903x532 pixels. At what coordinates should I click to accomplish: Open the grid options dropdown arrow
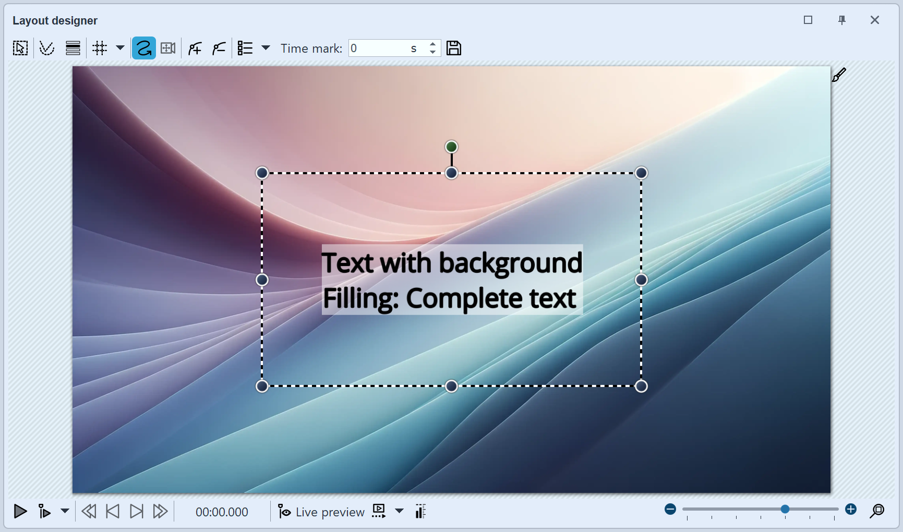pos(120,48)
